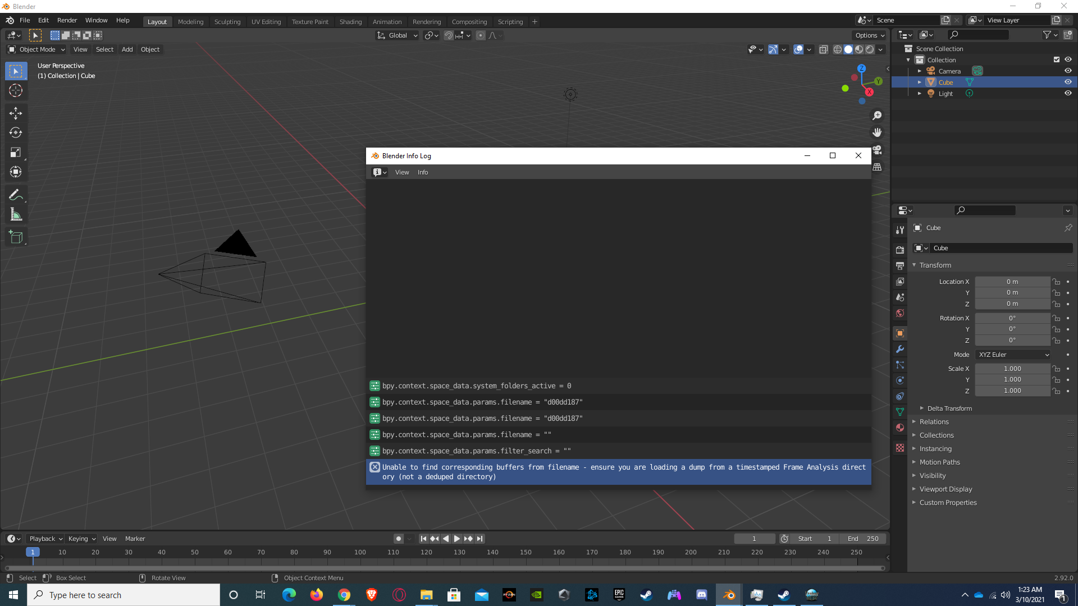This screenshot has width=1078, height=606.
Task: Activate the Scale tool
Action: click(x=16, y=153)
